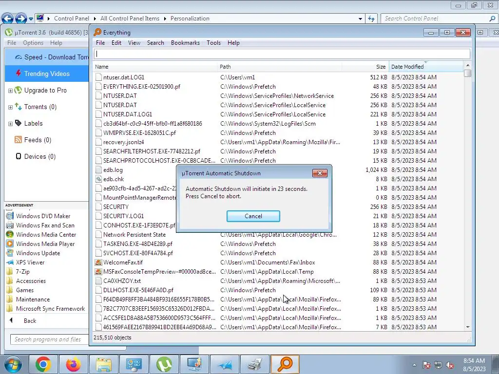The width and height of the screenshot is (499, 374).
Task: Open the µTorrent Options menu
Action: (33, 43)
